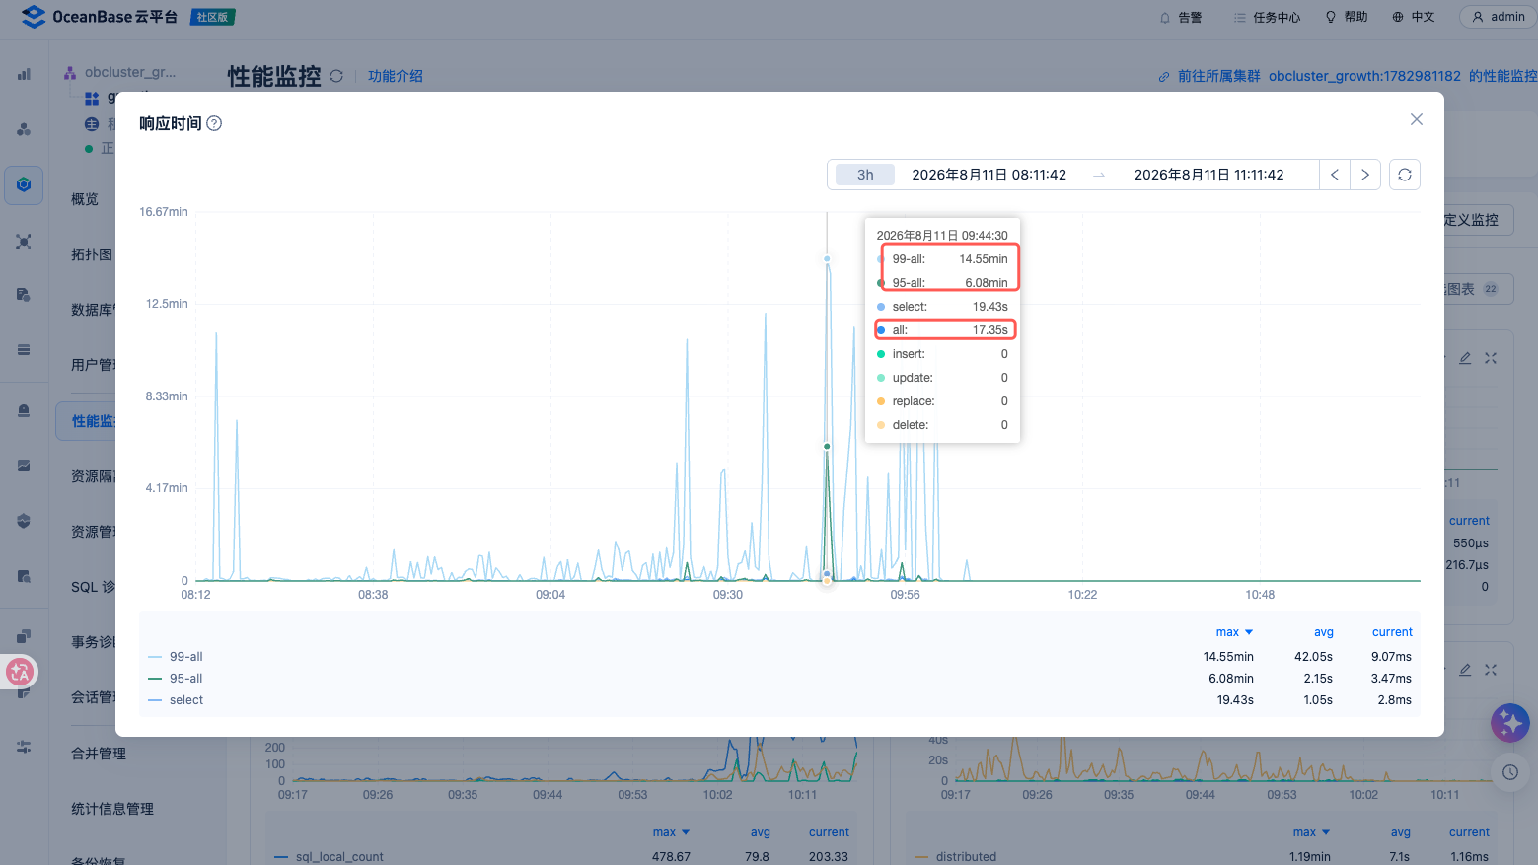
Task: Toggle the 99-all series in legend
Action: pos(176,657)
